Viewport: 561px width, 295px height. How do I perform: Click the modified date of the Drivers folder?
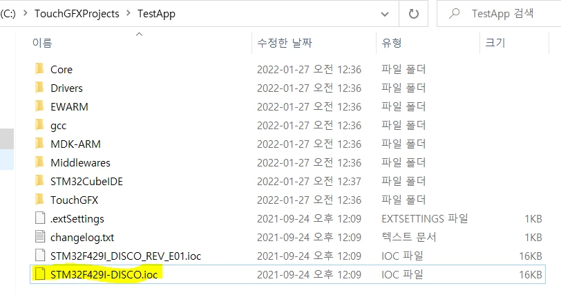(309, 88)
